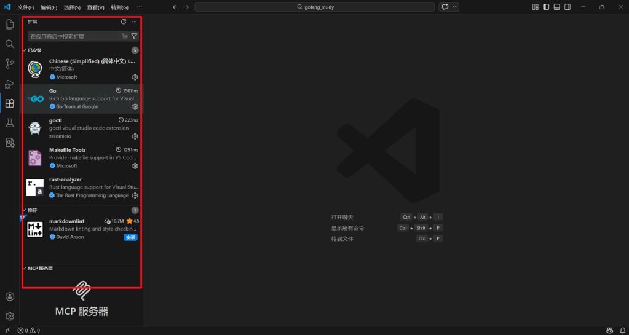Toggle primary side bar visibility

click(x=546, y=7)
